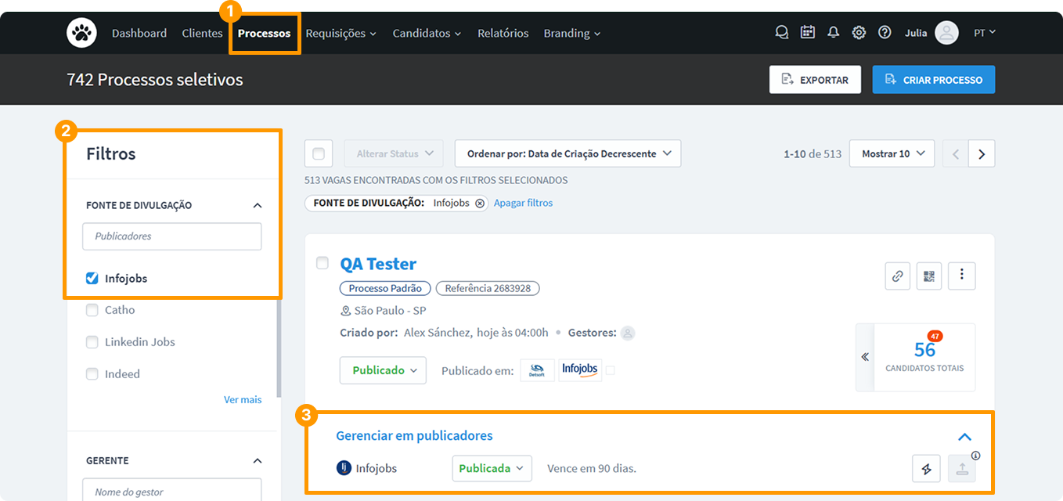Check the Catho filter checkbox
The image size is (1063, 501).
tap(92, 310)
